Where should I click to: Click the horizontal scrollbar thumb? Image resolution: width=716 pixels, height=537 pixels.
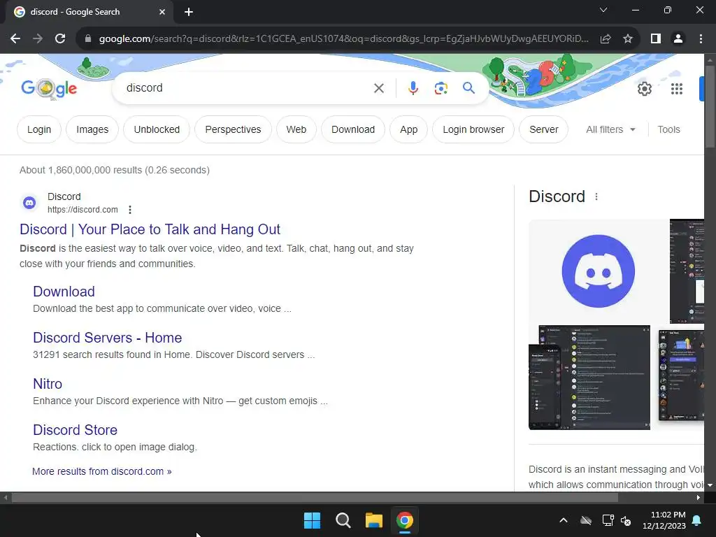coord(315,497)
